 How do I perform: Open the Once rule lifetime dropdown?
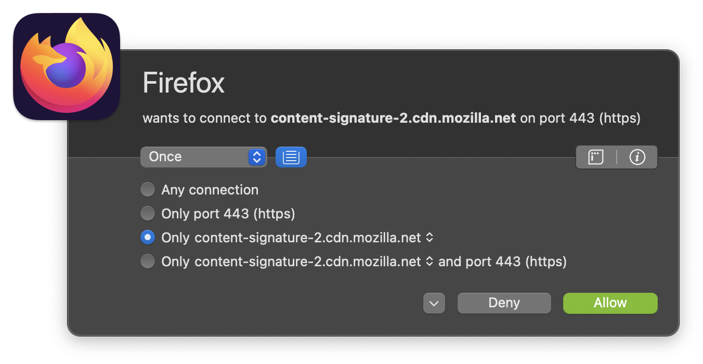tap(203, 157)
